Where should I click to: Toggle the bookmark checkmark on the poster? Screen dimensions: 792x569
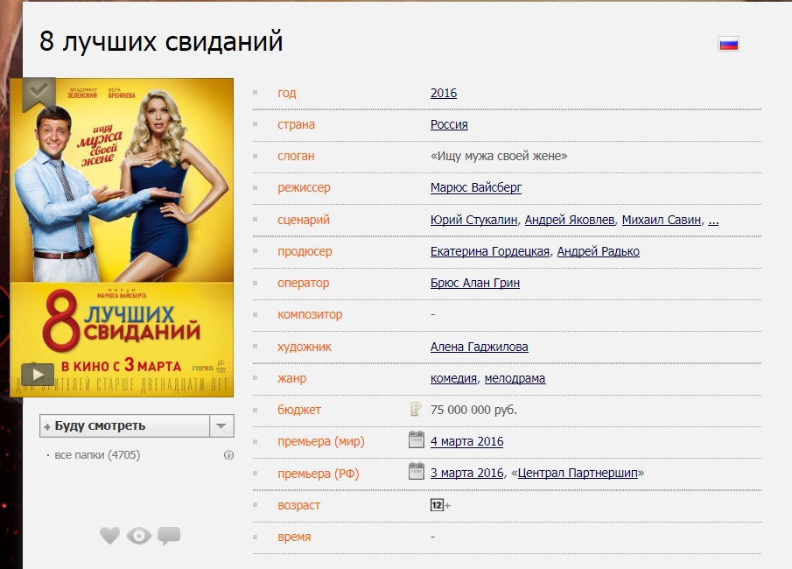(39, 93)
